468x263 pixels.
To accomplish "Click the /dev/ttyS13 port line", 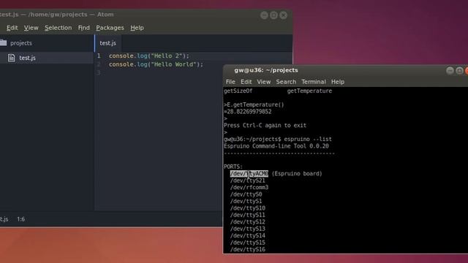I will pos(247,229).
